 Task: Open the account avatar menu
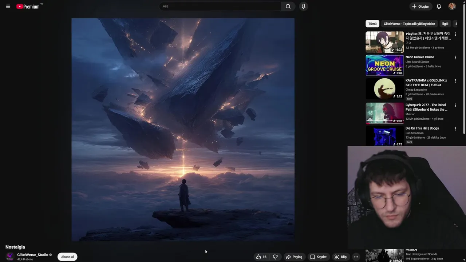[452, 6]
